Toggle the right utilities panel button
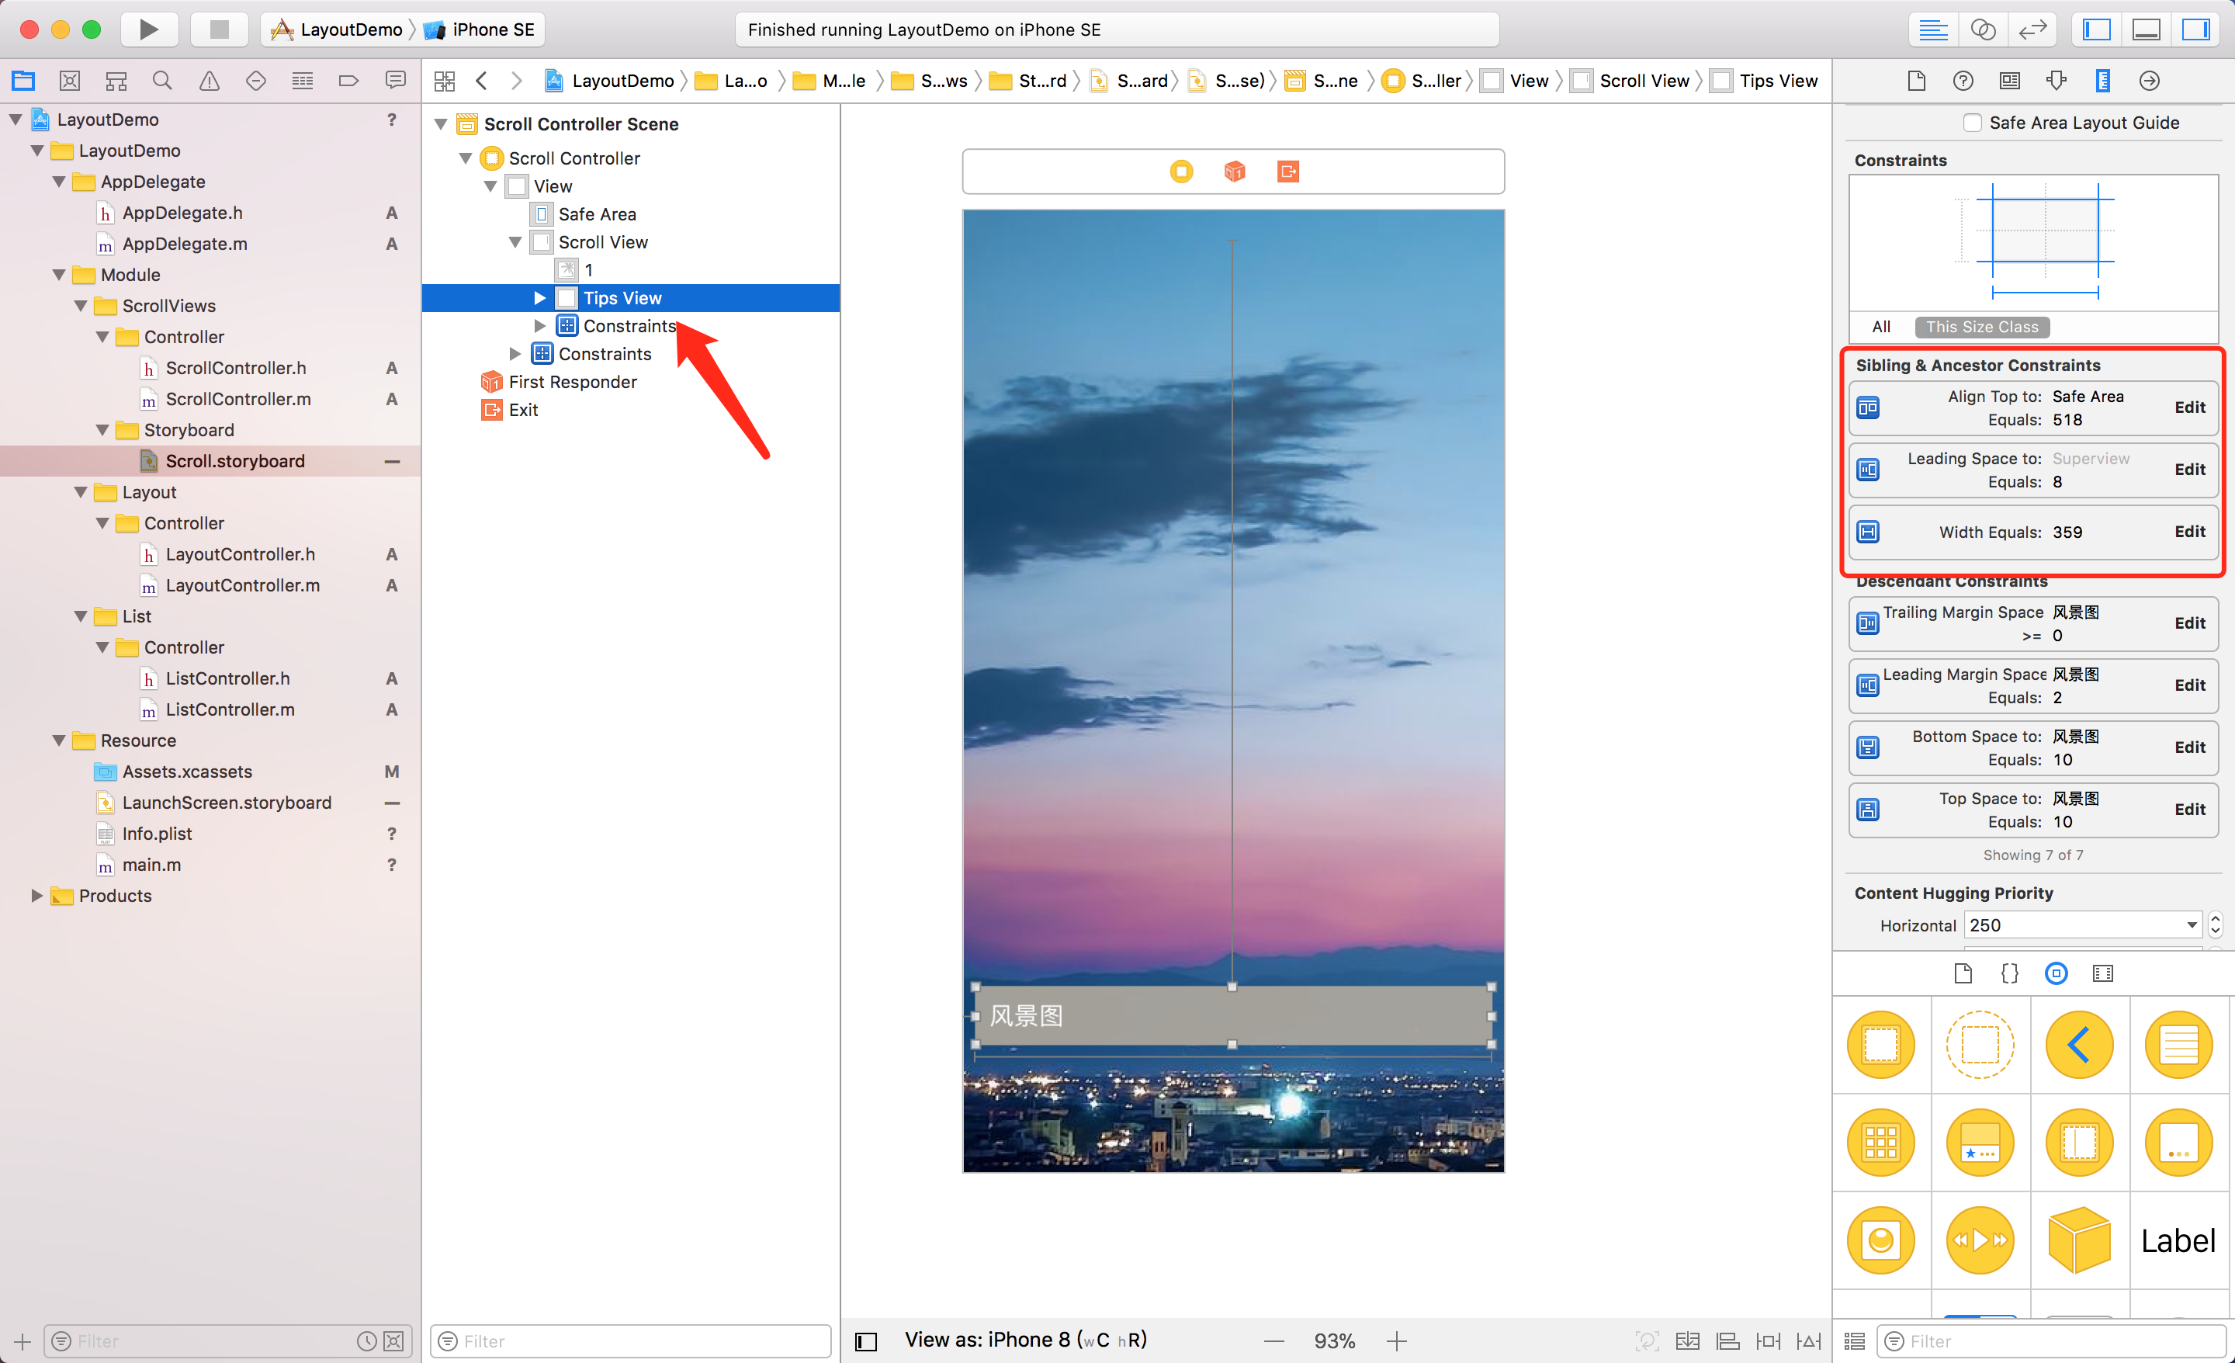Image resolution: width=2235 pixels, height=1363 pixels. click(2195, 29)
